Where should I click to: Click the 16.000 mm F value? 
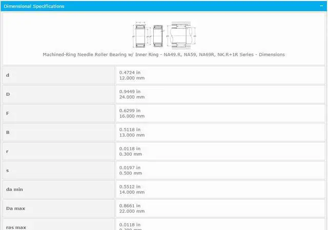tap(132, 116)
